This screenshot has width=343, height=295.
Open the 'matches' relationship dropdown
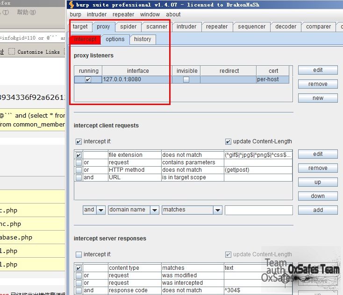pos(192,210)
